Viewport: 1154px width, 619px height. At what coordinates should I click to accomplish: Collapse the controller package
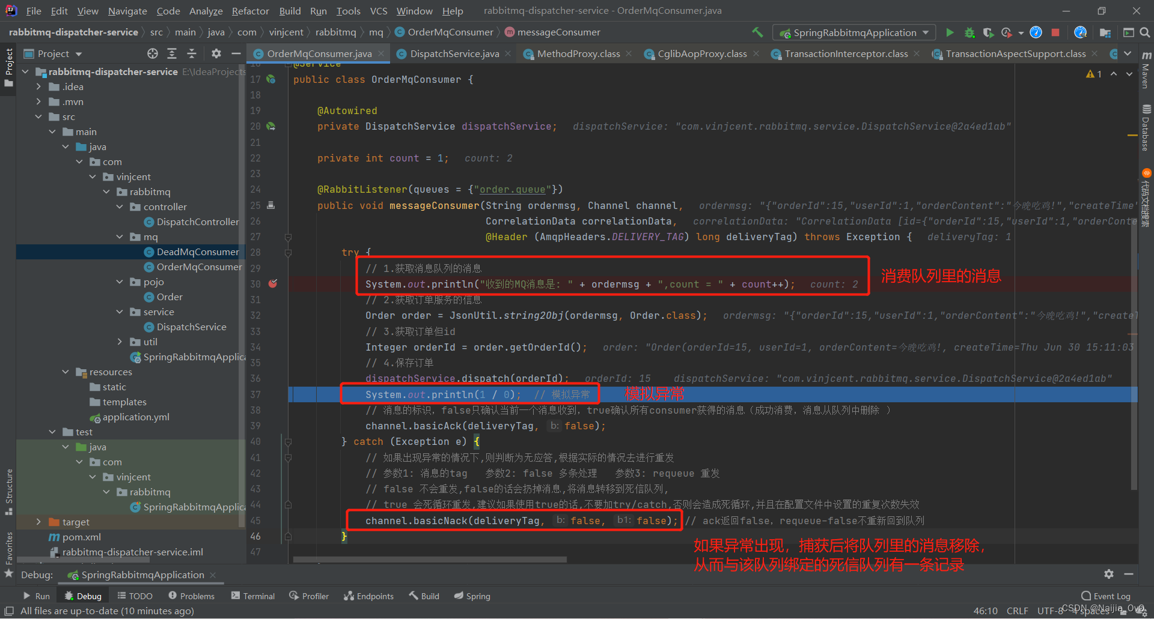click(x=120, y=207)
